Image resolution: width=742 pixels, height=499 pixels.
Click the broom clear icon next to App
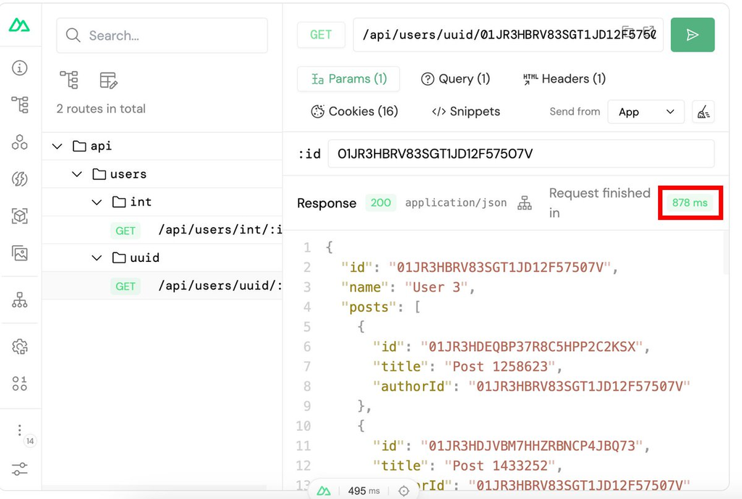[x=703, y=112]
